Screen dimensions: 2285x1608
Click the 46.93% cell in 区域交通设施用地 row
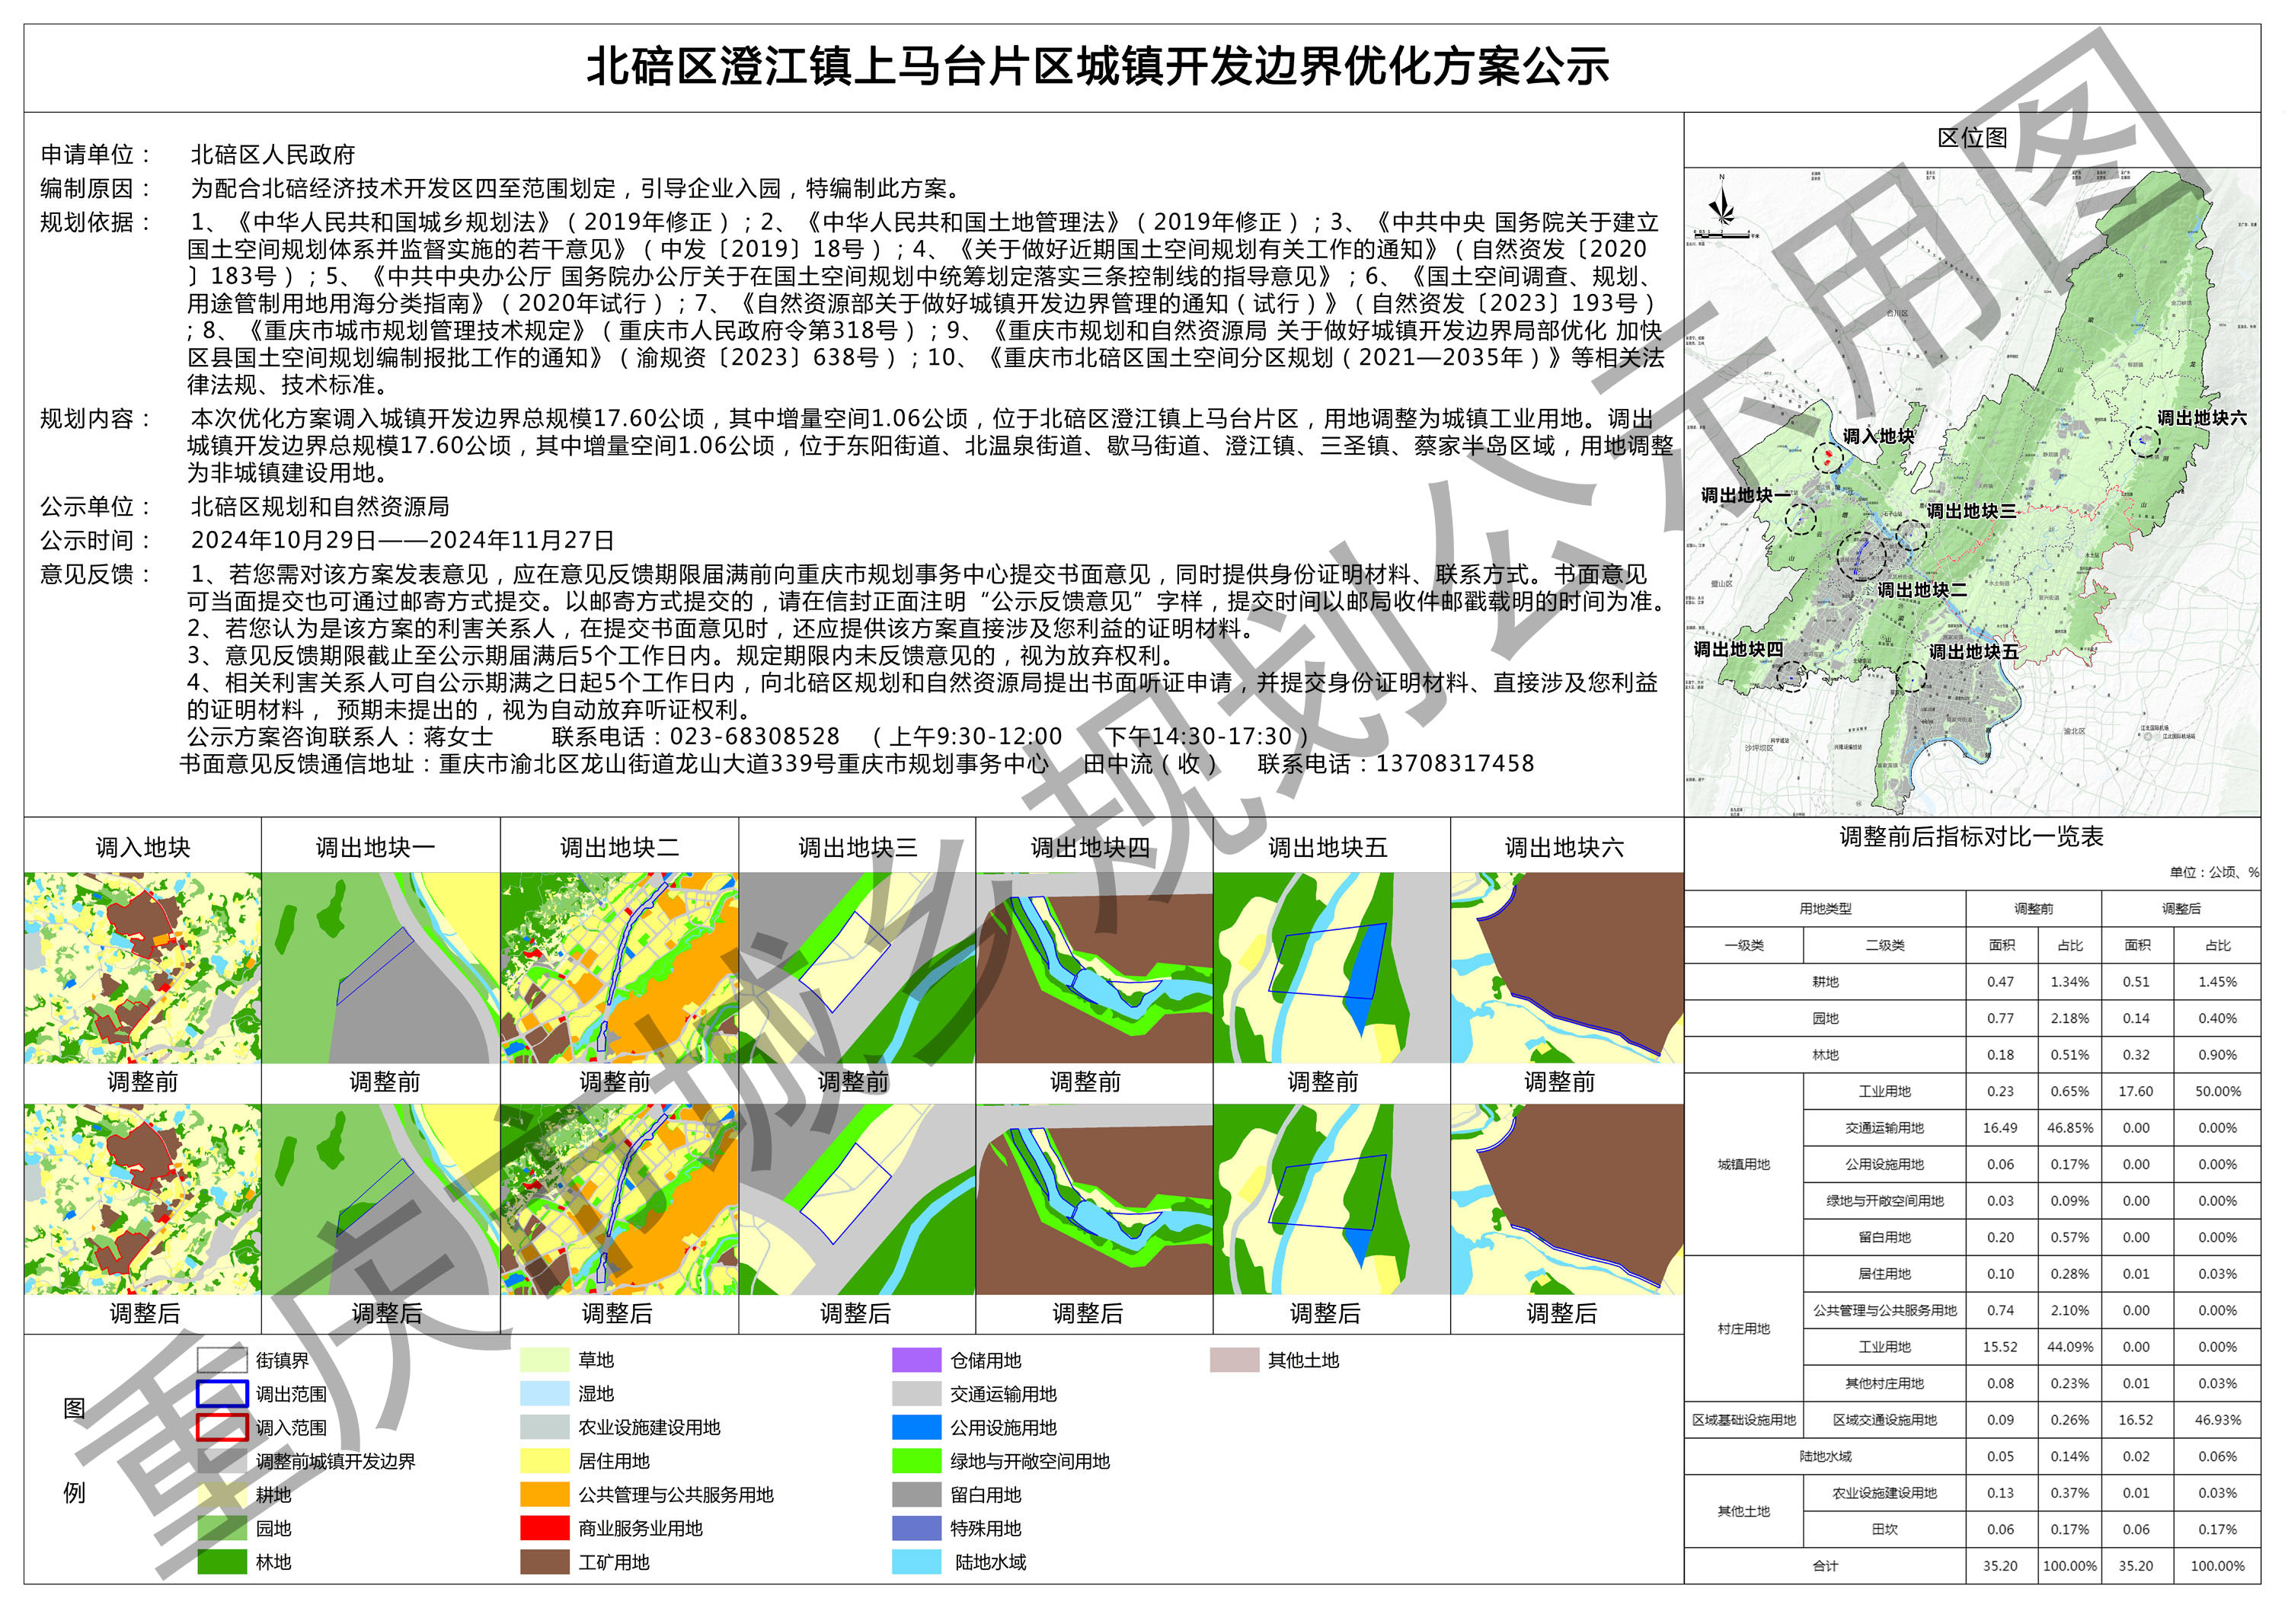coord(2218,1420)
